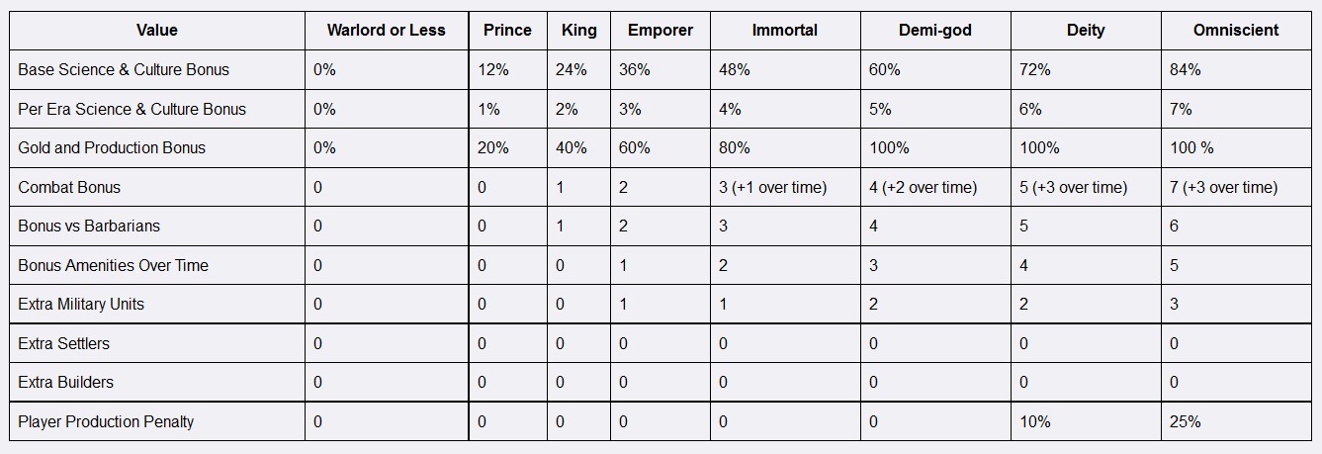This screenshot has width=1322, height=454.
Task: Click the Extra Military Units label
Action: coord(81,305)
